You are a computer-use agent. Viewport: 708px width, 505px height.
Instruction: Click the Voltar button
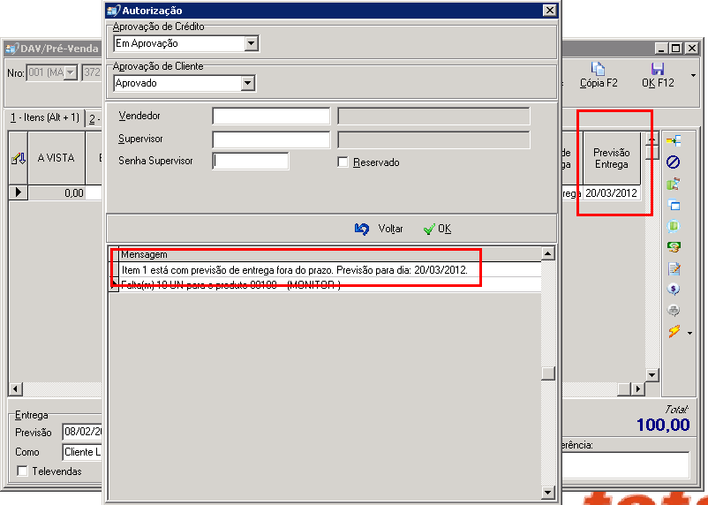pos(379,229)
